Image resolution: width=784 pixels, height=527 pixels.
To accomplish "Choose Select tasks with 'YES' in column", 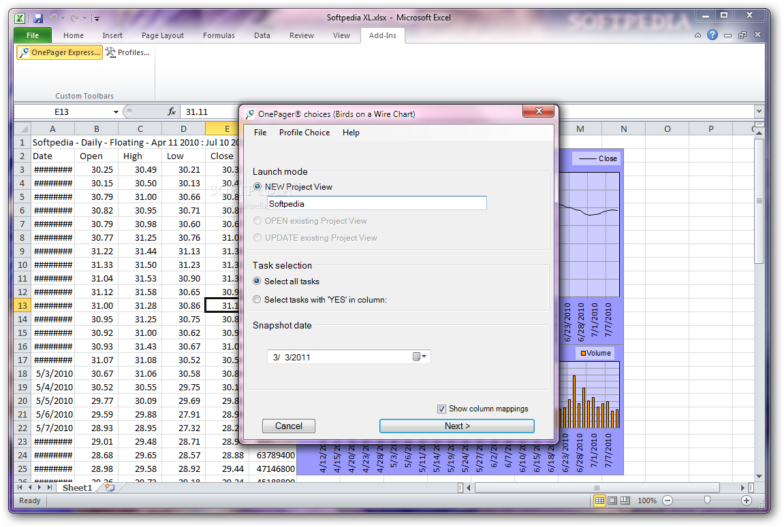I will click(257, 299).
